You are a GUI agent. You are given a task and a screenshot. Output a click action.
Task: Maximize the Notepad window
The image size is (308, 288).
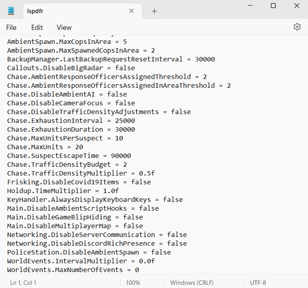(273, 6)
